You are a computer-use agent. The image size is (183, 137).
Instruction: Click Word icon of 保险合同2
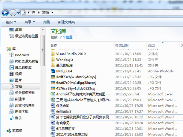tap(53, 111)
